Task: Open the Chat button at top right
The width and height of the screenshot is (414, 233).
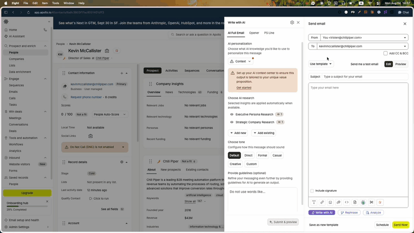Action: (x=404, y=12)
